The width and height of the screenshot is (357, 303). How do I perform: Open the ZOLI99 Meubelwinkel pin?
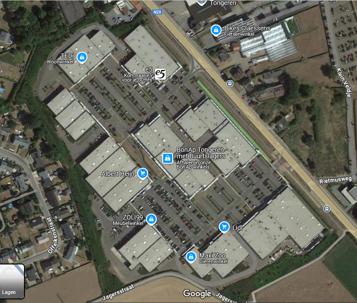151,220
